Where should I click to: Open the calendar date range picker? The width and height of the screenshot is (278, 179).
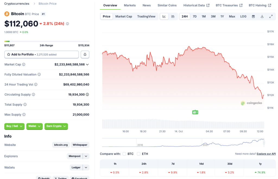pyautogui.click(x=253, y=17)
